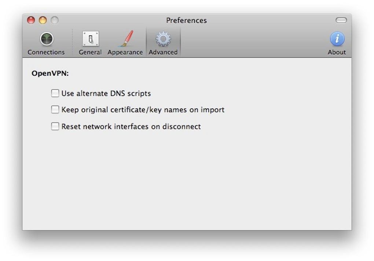374x261 pixels.
Task: Click the gray zoom window button
Action: click(54, 20)
